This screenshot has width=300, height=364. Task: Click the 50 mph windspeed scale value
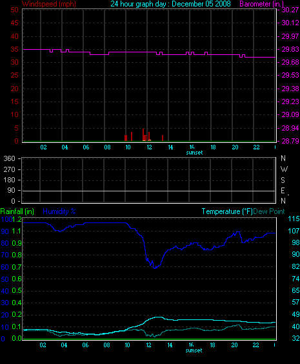[14, 10]
